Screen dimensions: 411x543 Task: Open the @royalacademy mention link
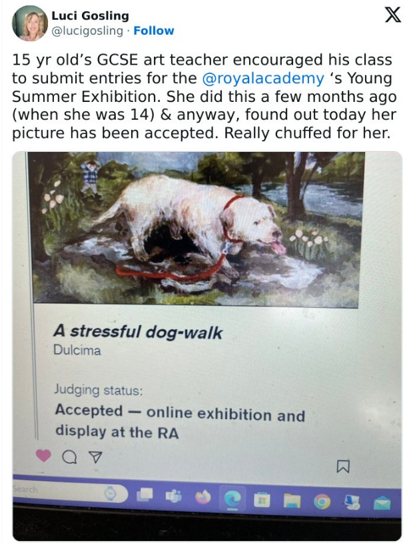(262, 78)
